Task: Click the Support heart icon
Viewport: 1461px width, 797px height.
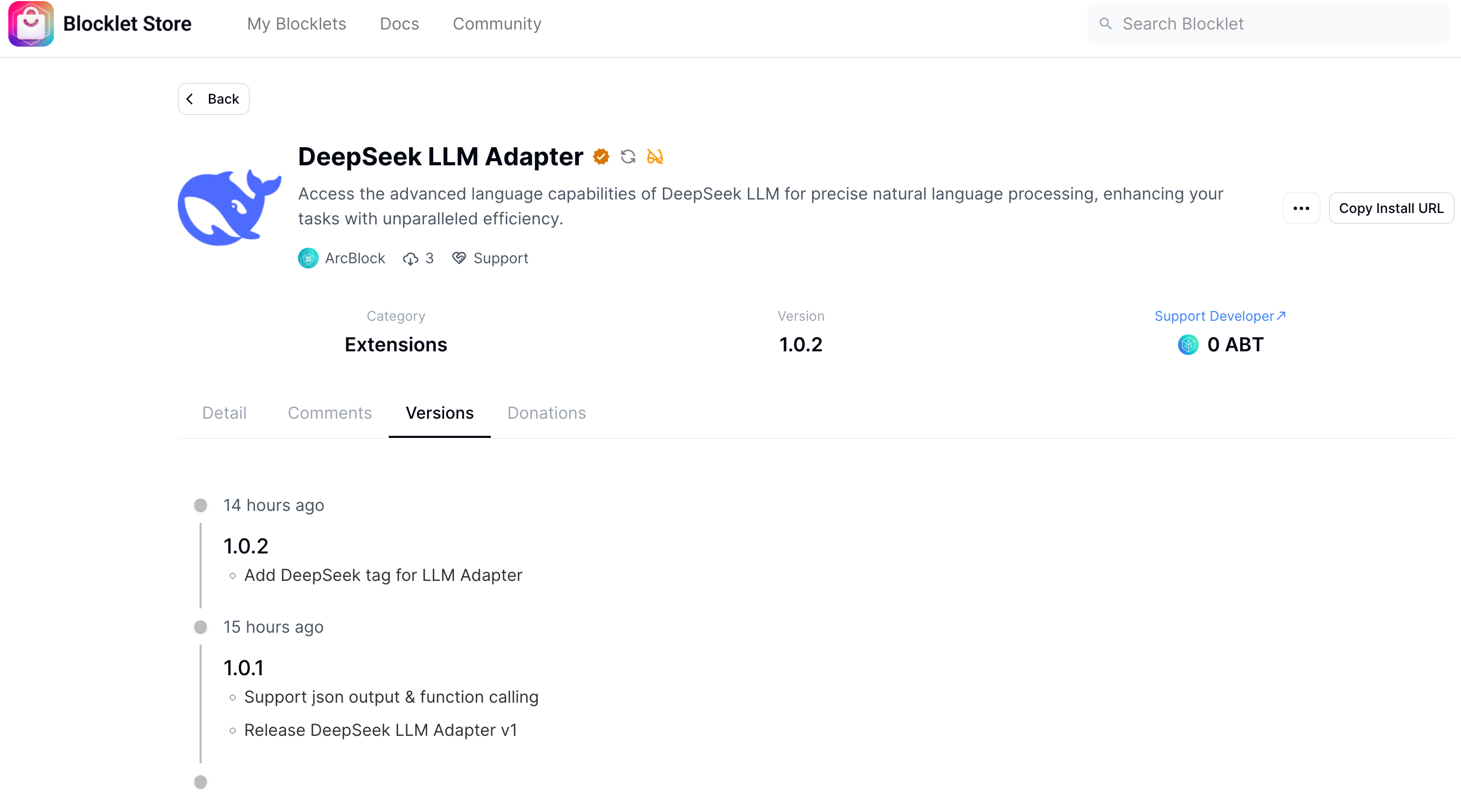Action: [459, 258]
